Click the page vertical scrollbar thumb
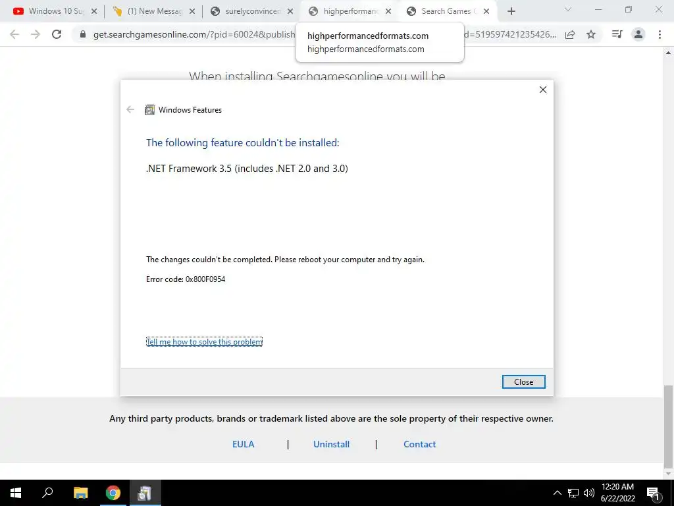The image size is (674, 506). coord(668,426)
